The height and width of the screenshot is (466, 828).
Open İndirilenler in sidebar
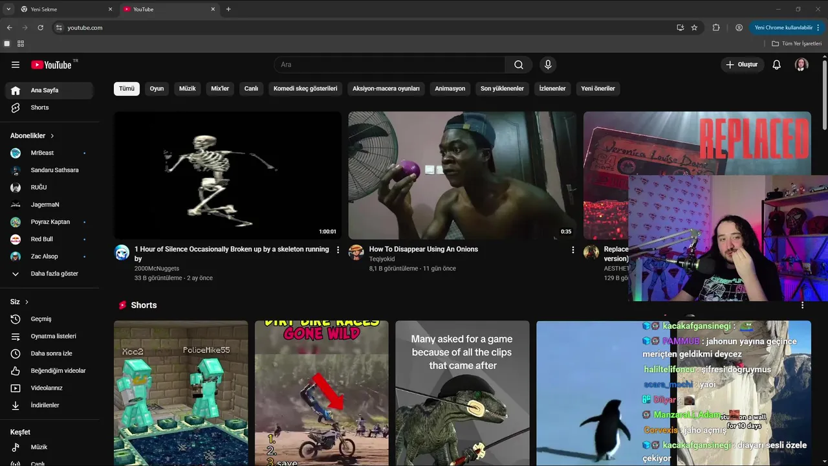pos(49,405)
